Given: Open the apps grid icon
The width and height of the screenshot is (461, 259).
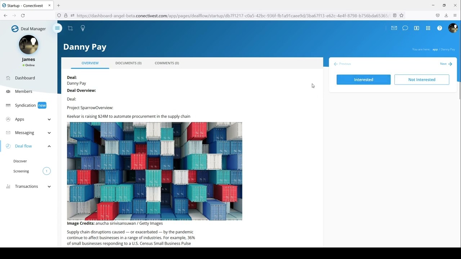Looking at the screenshot, I should [428, 28].
